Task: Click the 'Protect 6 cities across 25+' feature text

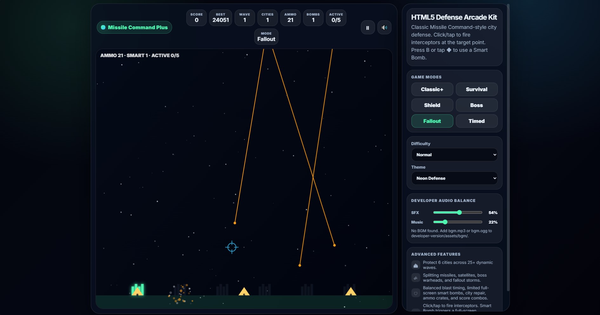Action: point(458,265)
